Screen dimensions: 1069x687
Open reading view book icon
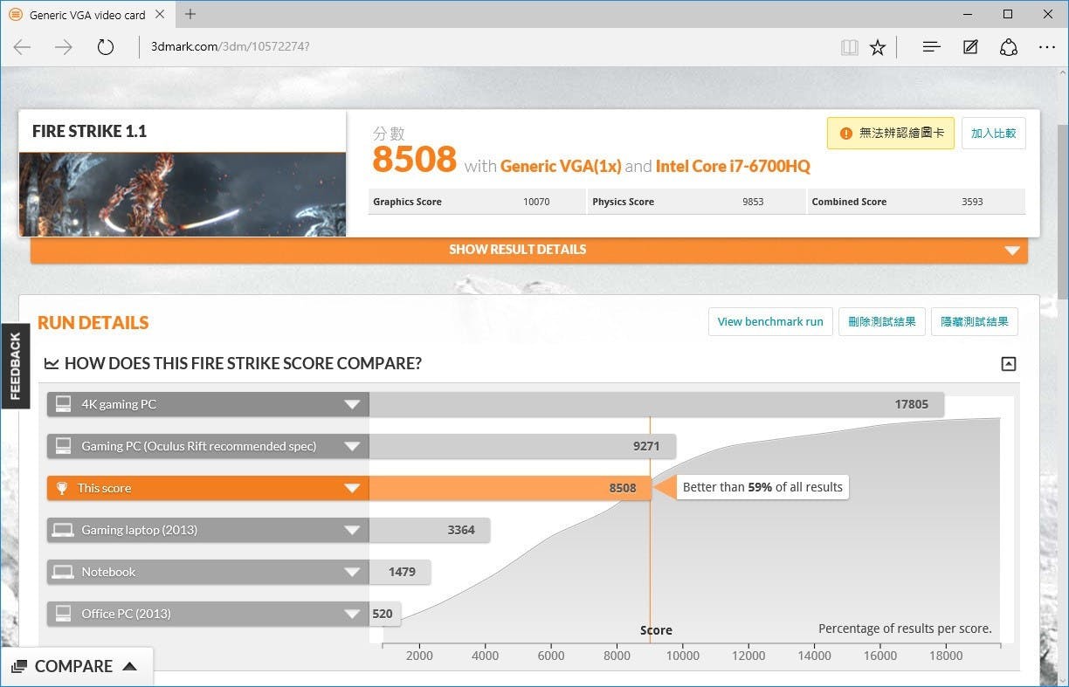coord(849,47)
